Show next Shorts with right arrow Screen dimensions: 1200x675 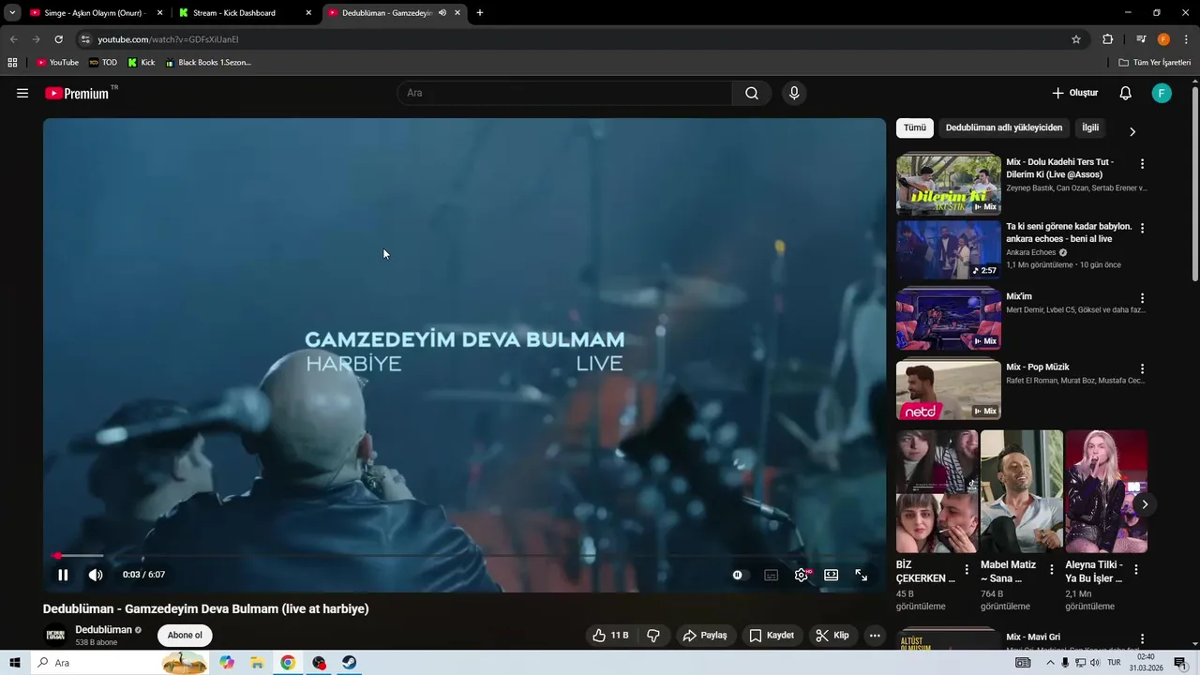(1144, 504)
